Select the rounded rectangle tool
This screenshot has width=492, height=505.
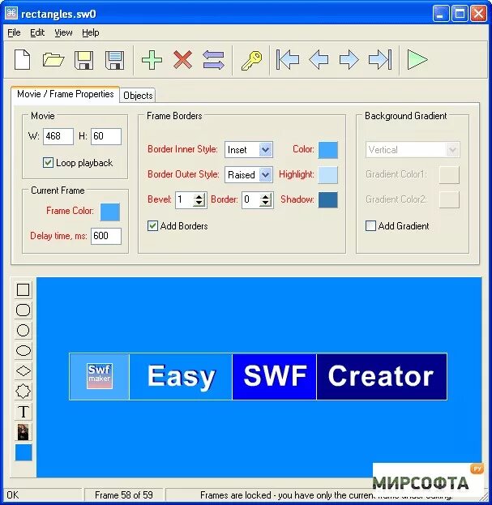pos(24,310)
